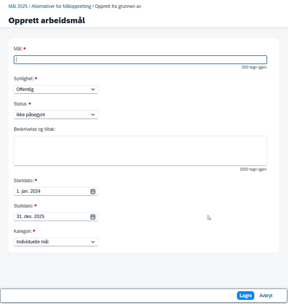Cancel with the Avbryt button

click(266, 296)
